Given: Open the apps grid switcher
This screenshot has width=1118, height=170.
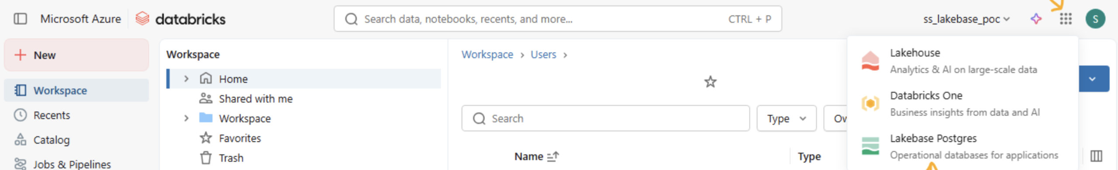Looking at the screenshot, I should pos(1066,19).
